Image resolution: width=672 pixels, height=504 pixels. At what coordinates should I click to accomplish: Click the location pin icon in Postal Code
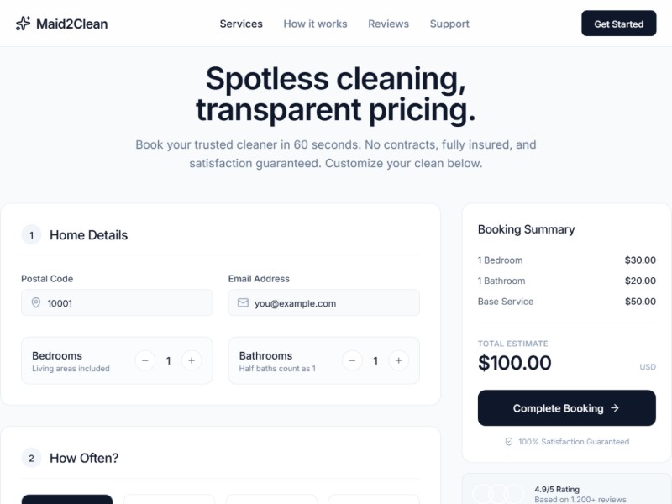[35, 303]
